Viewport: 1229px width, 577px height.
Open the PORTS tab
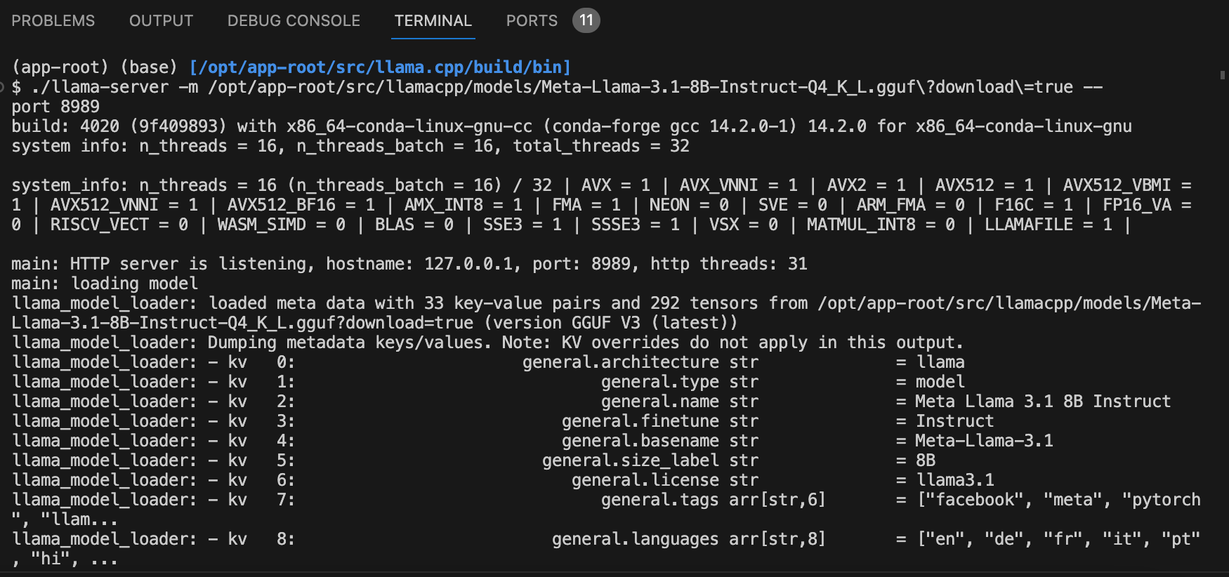click(532, 21)
